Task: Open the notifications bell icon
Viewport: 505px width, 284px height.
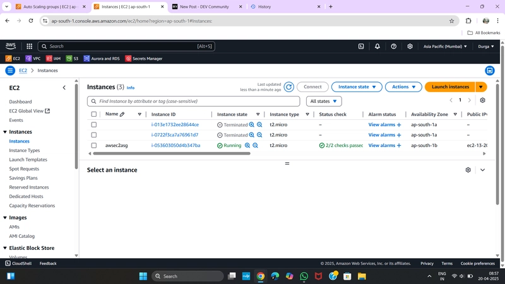Action: (377, 46)
